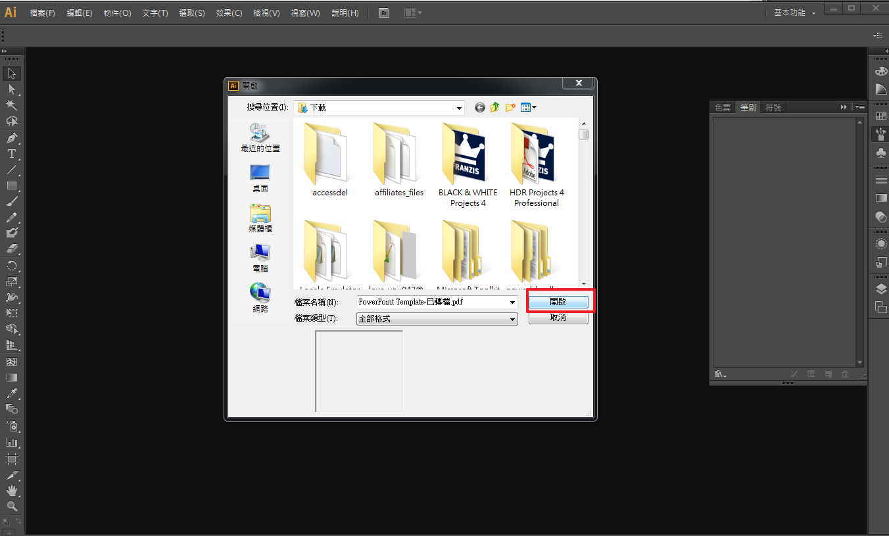Go back using the dialog back arrow

(x=480, y=107)
